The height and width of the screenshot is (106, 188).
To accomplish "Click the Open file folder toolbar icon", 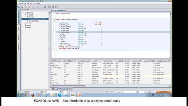I will click(x=30, y=6).
